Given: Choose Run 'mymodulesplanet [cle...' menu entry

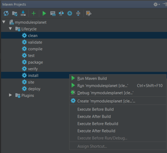Looking at the screenshot, I should tap(118, 86).
